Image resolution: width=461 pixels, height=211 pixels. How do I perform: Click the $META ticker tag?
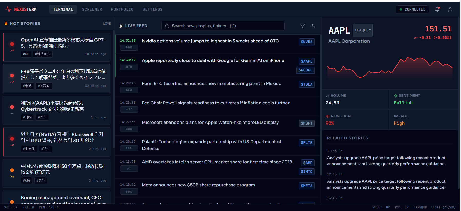[307, 186]
